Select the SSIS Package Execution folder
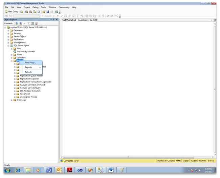The image size is (220, 178). click(30, 91)
